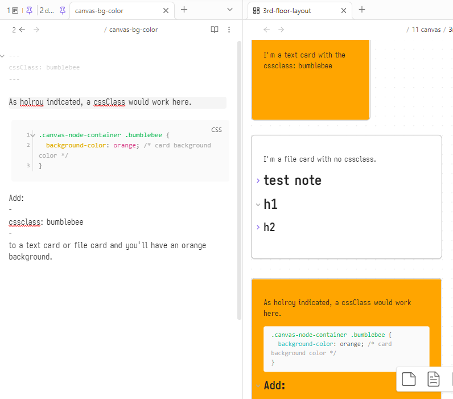Navigate back in the 3rd-floor-layout pane
The image size is (453, 399).
tap(266, 30)
